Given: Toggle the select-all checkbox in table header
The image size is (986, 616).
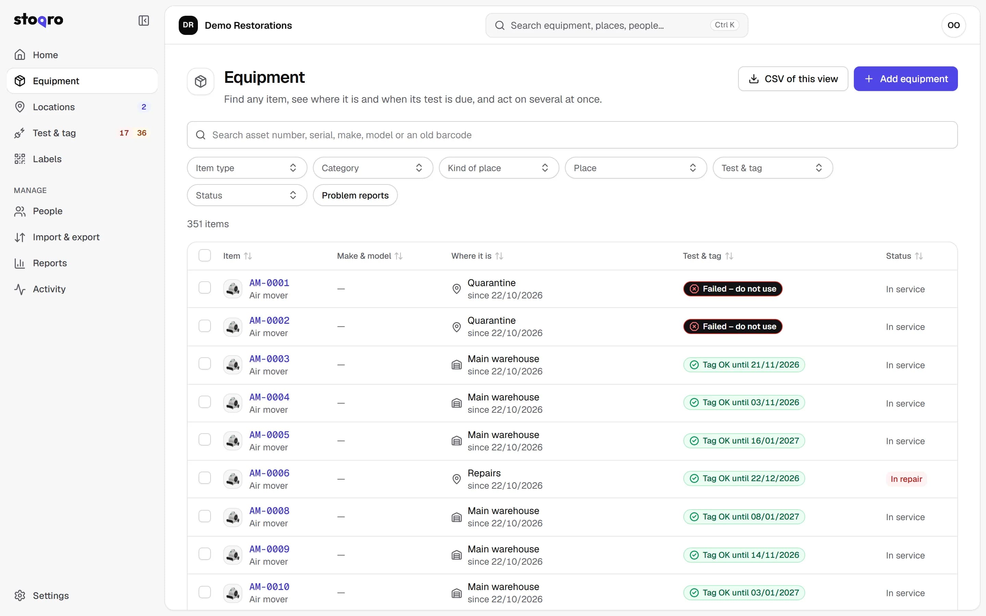Looking at the screenshot, I should point(204,255).
